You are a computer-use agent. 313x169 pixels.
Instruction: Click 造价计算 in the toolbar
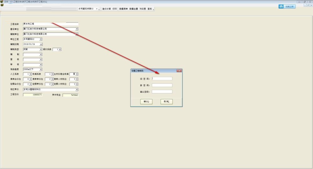106,9
